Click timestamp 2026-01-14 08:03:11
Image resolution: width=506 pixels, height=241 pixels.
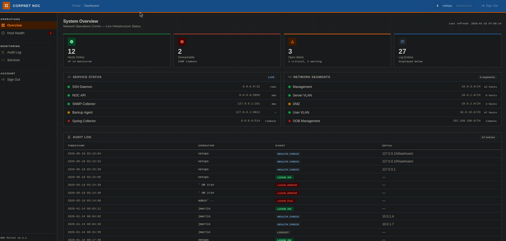(x=84, y=209)
